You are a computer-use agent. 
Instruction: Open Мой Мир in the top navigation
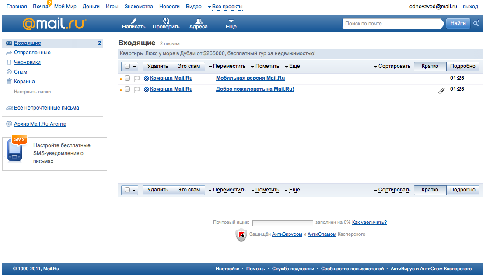pos(65,7)
